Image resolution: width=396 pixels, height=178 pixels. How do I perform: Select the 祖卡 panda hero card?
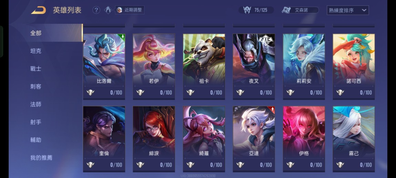click(x=204, y=67)
